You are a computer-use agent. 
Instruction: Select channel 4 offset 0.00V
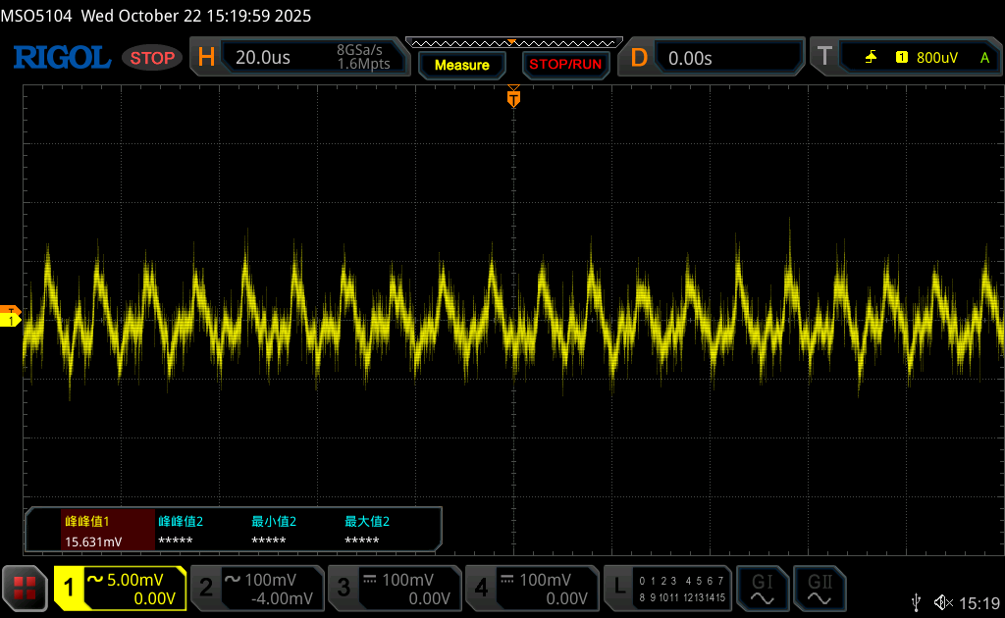click(566, 598)
